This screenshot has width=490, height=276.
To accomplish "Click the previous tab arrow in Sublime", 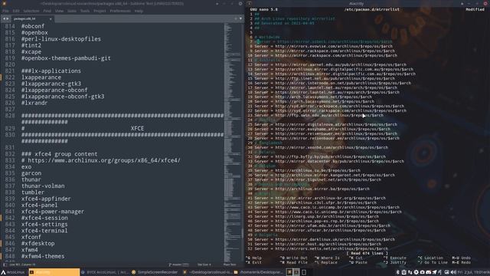I will click(x=4, y=19).
